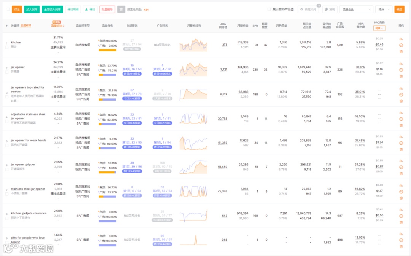Viewport: 411px width, 256px height.
Task: Click traffic distribution bar for kitchen row
Action: [x=107, y=50]
